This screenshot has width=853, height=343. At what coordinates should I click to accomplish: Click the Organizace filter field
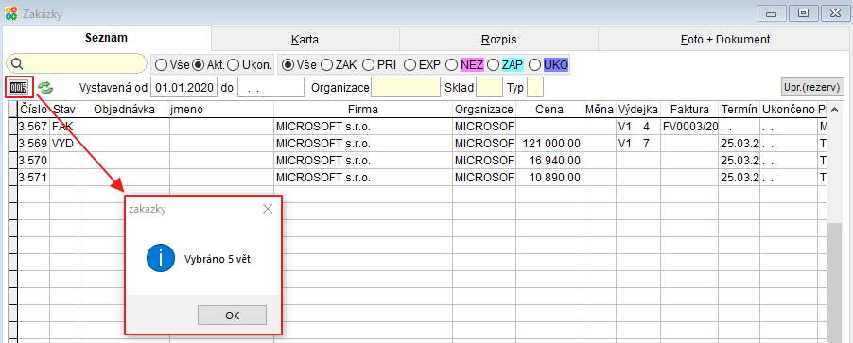coord(406,87)
